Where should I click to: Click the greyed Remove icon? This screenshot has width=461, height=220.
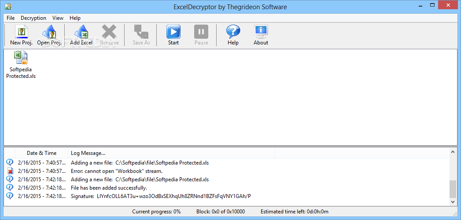(x=109, y=35)
